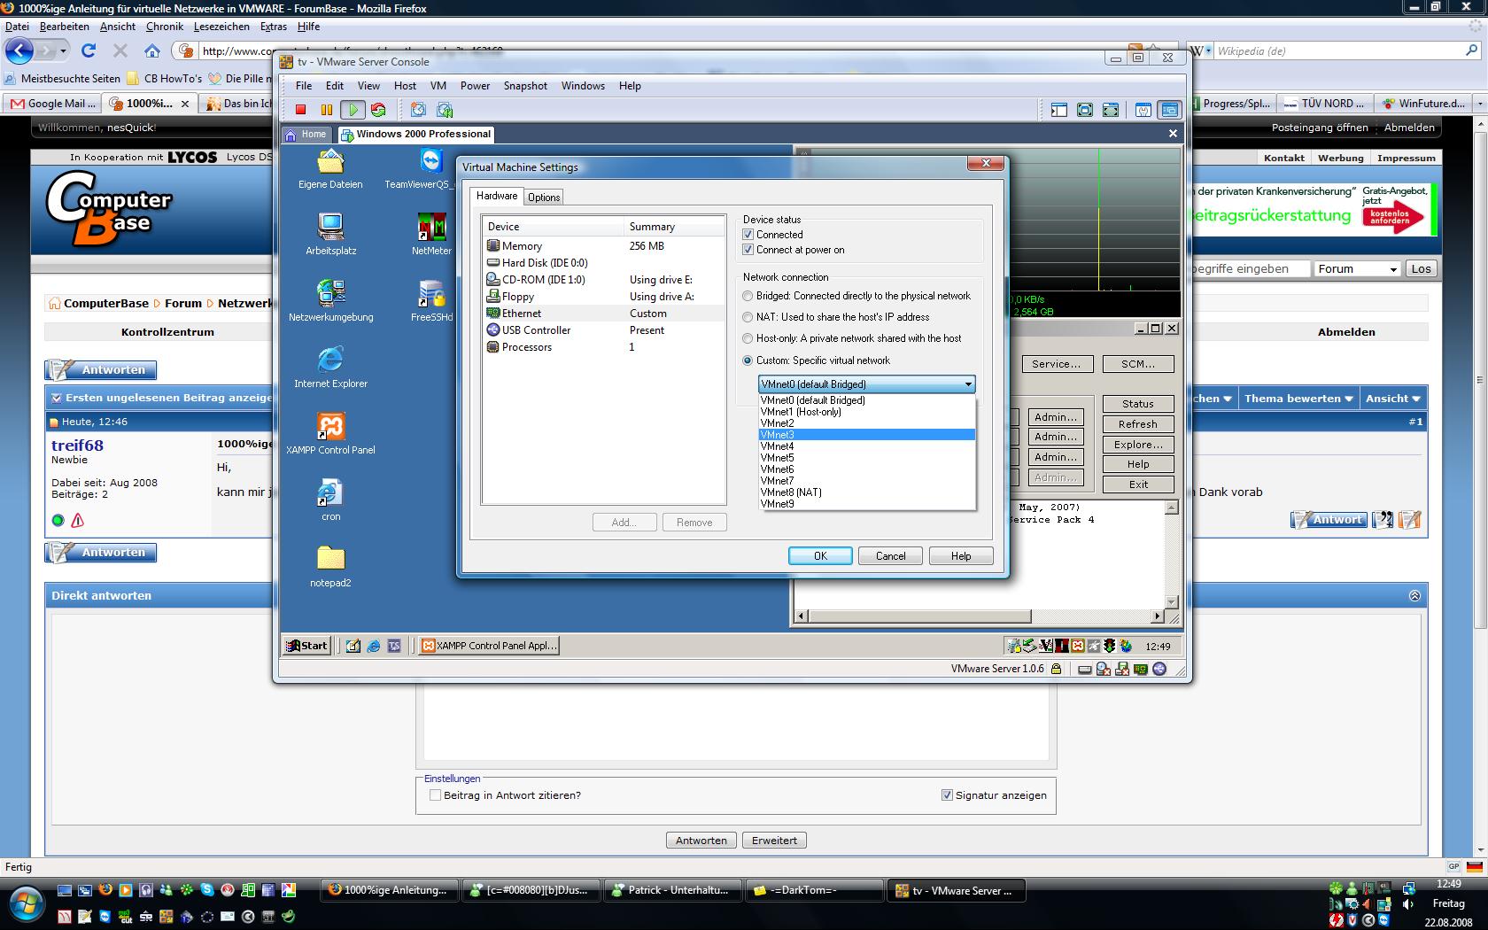The width and height of the screenshot is (1488, 930).
Task: Reset the virtual machine via toolbar icon
Action: click(x=378, y=110)
